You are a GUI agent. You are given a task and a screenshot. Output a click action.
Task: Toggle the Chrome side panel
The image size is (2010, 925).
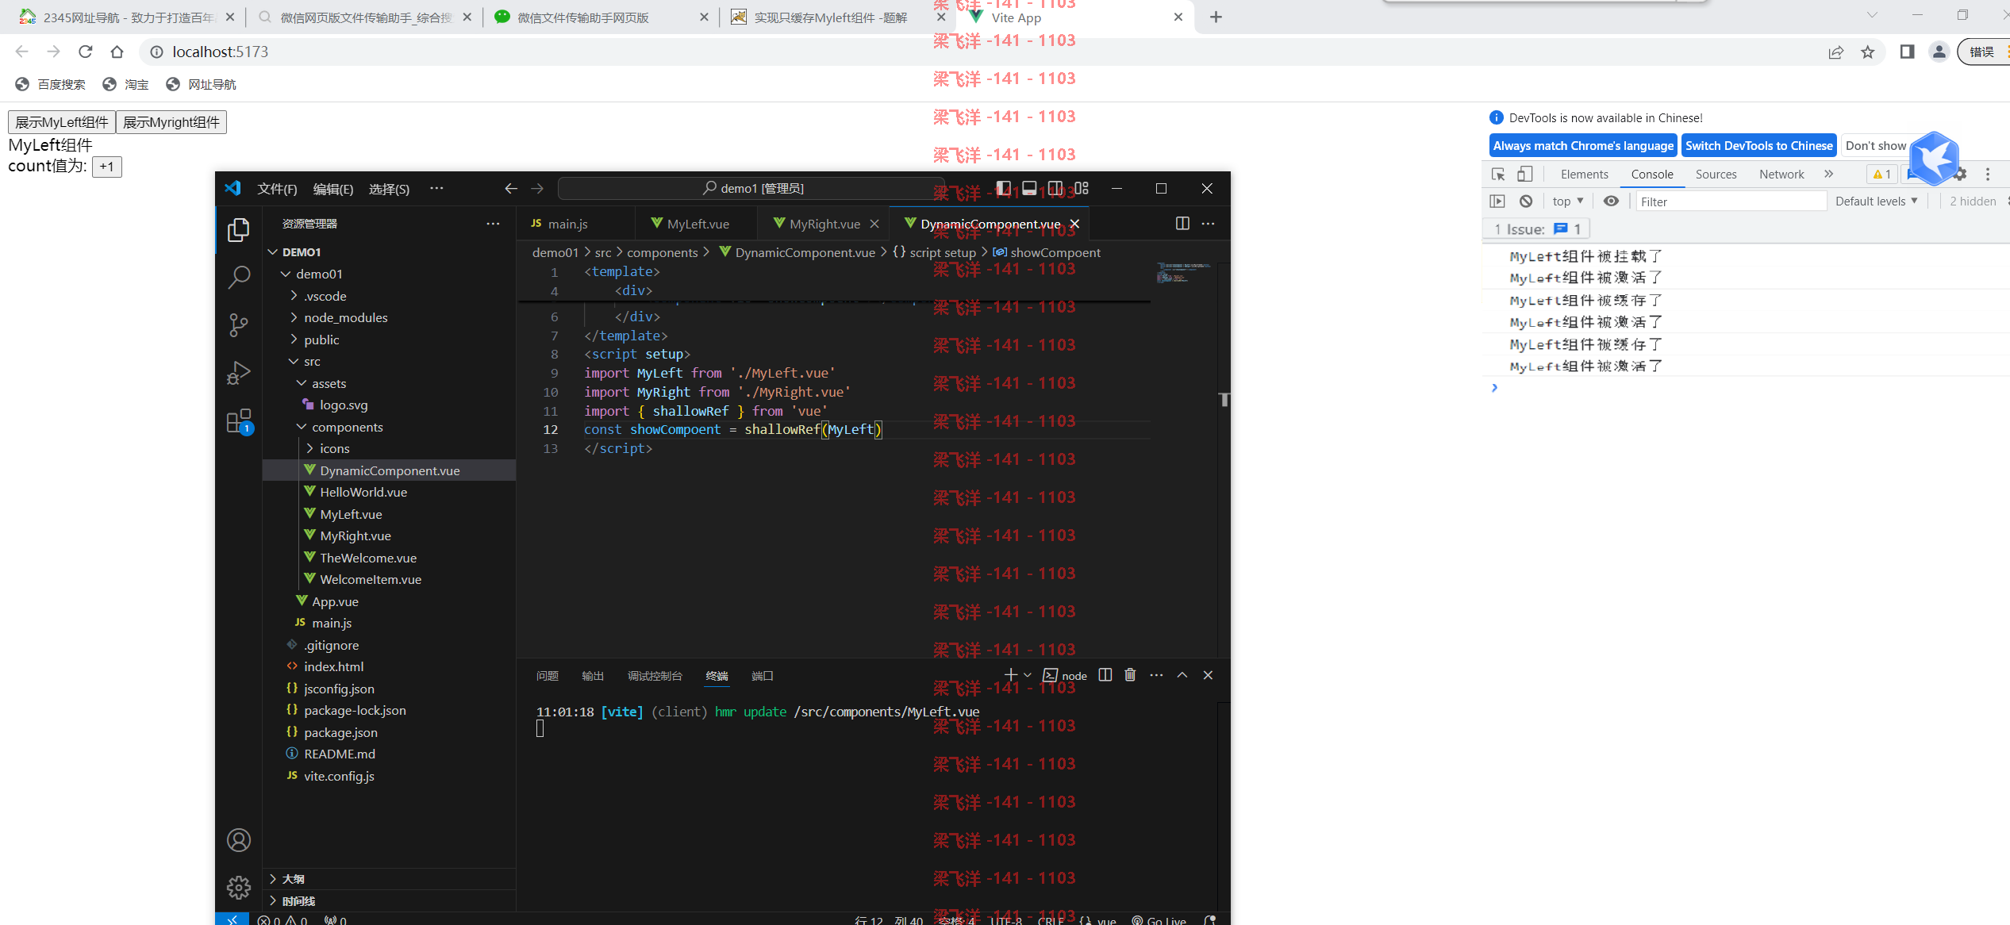1907,52
